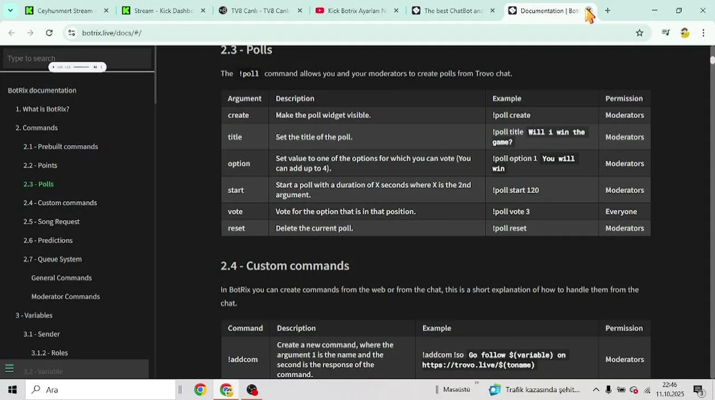This screenshot has height=400, width=715.
Task: Open Moderator Commands in sidebar
Action: [66, 297]
